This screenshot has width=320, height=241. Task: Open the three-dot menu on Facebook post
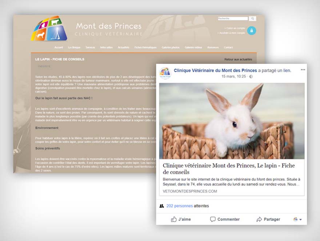tap(303, 70)
